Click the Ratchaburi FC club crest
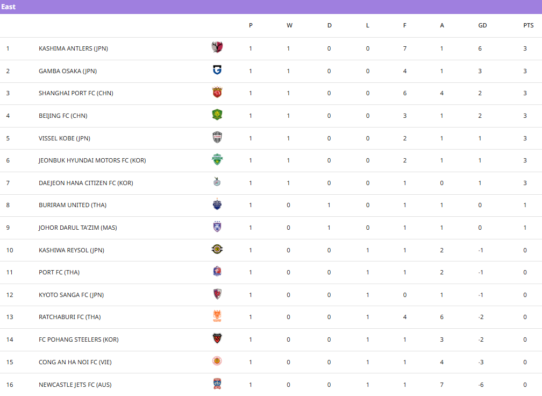Viewport: 542px width, 396px height. pos(217,316)
